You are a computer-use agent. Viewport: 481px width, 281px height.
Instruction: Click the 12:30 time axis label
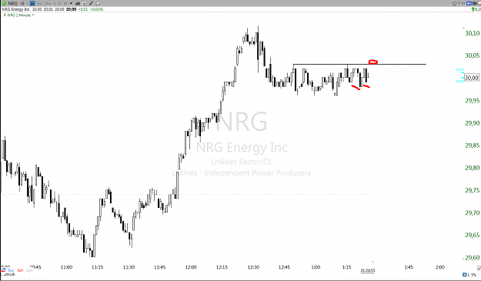[x=253, y=267]
